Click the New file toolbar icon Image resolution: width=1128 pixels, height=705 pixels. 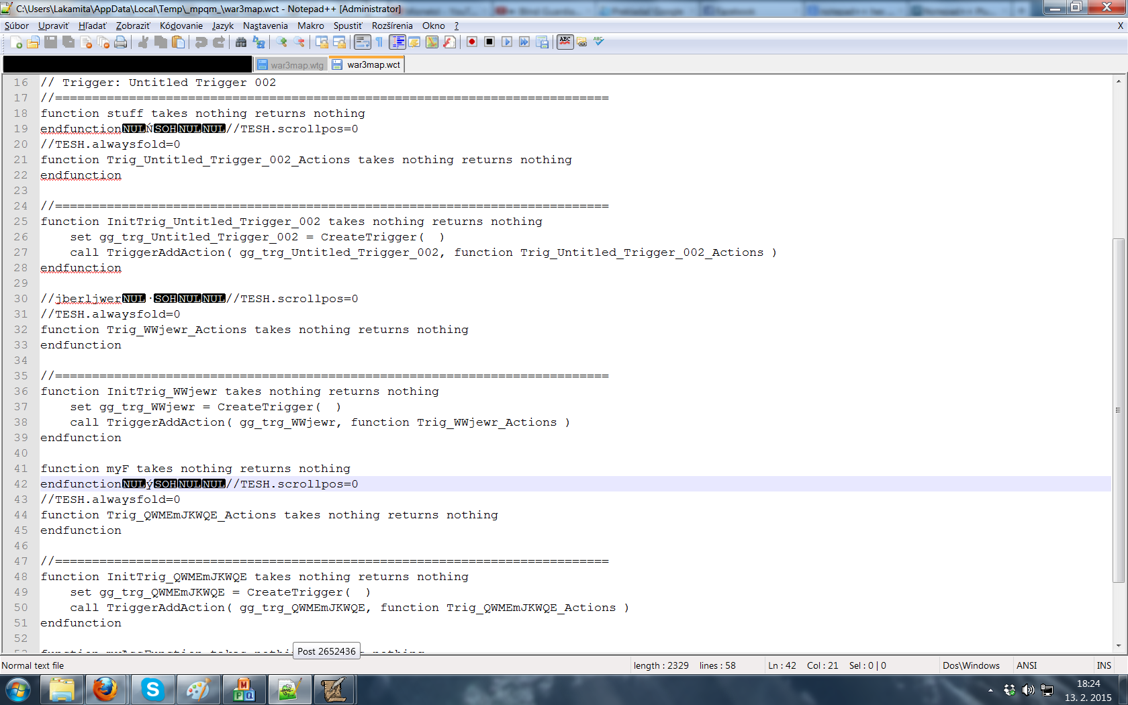pos(16,42)
